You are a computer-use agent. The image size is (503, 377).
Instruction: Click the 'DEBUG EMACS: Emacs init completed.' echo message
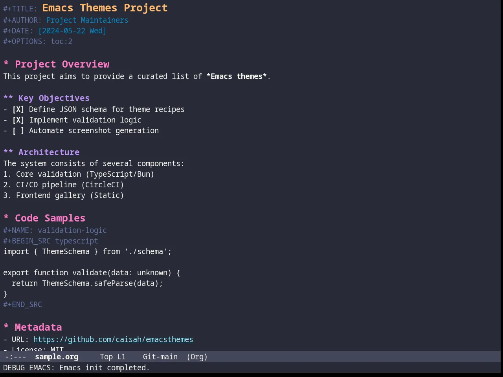[76, 368]
